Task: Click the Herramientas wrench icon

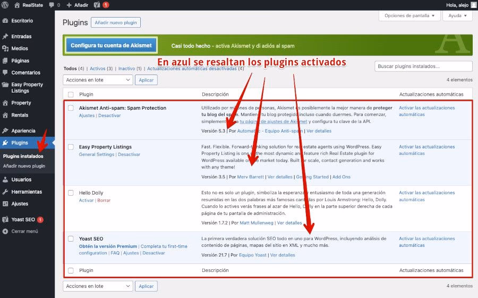Action: tap(5, 192)
